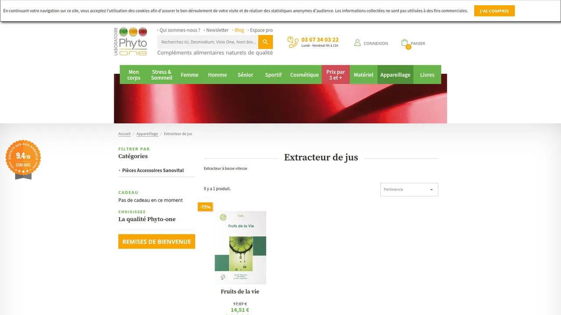Viewport: 561px width, 315px height.
Task: Open the Appareillage menu
Action: click(395, 75)
